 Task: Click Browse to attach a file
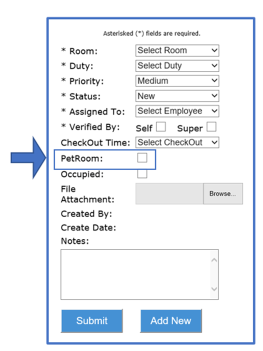(223, 193)
